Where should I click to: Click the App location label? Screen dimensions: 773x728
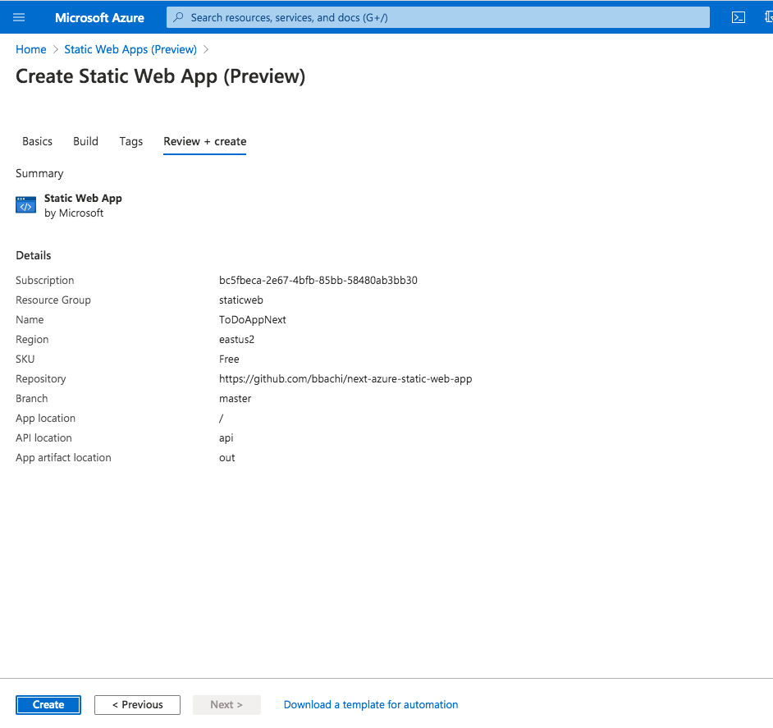[x=46, y=419]
